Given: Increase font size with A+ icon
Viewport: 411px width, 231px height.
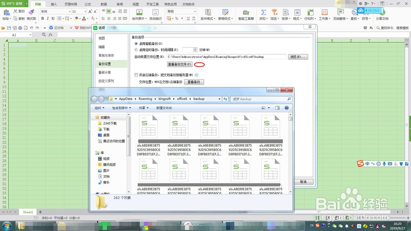Looking at the screenshot, I should pos(90,11).
